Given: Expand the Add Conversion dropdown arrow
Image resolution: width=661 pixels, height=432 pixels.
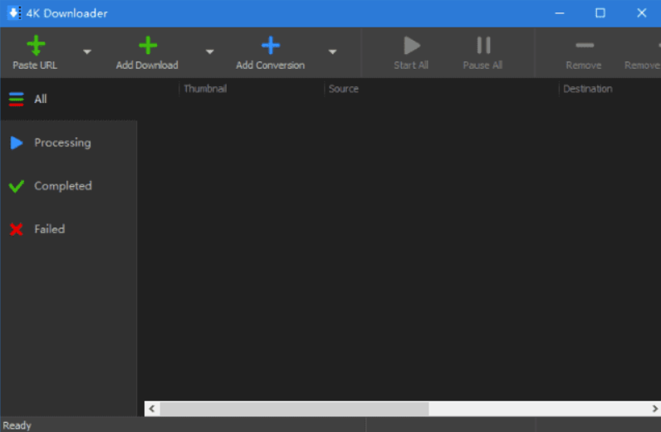Looking at the screenshot, I should pos(332,52).
